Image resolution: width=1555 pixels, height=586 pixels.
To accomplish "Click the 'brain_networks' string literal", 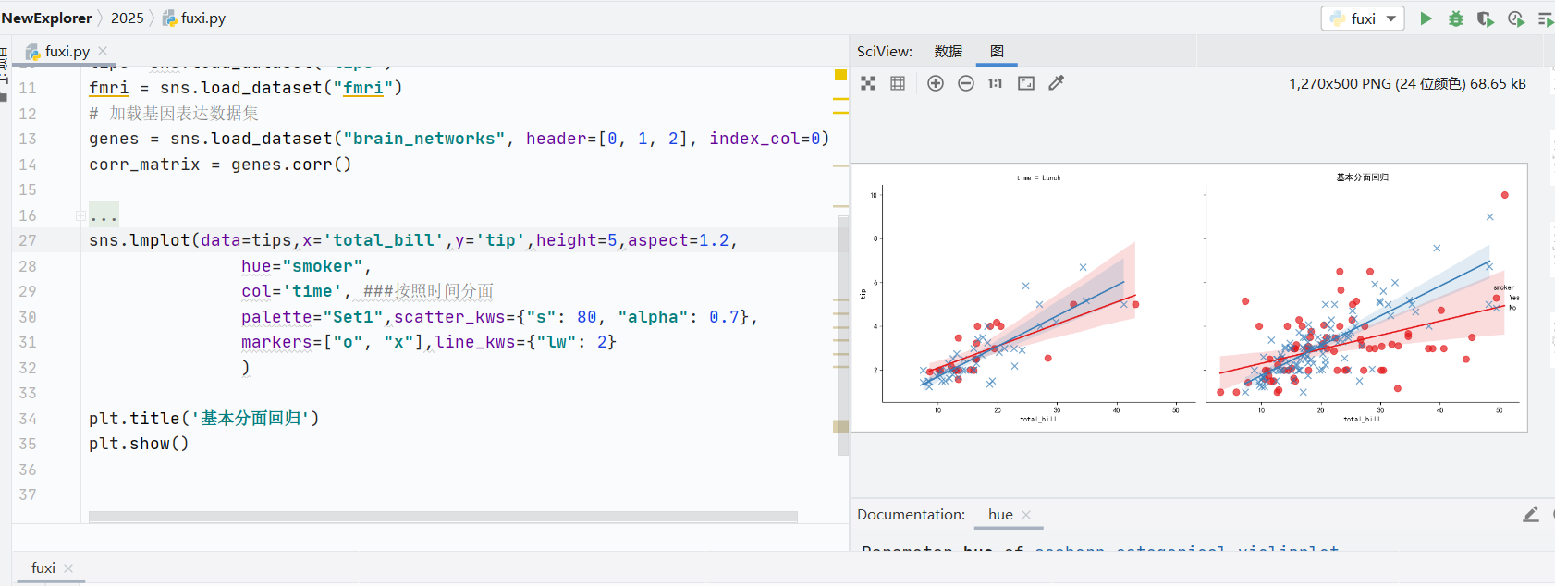I will coord(424,139).
